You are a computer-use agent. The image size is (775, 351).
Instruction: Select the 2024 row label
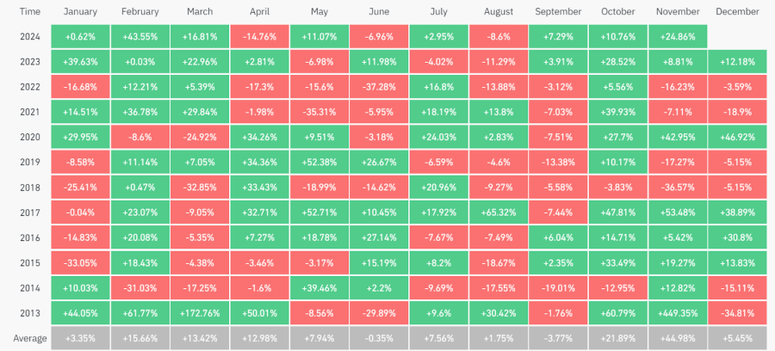tap(29, 36)
